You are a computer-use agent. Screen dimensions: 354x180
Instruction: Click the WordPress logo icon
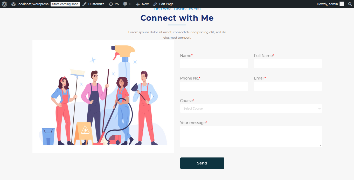click(x=4, y=4)
